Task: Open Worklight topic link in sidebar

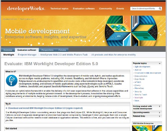Action: (x=139, y=98)
